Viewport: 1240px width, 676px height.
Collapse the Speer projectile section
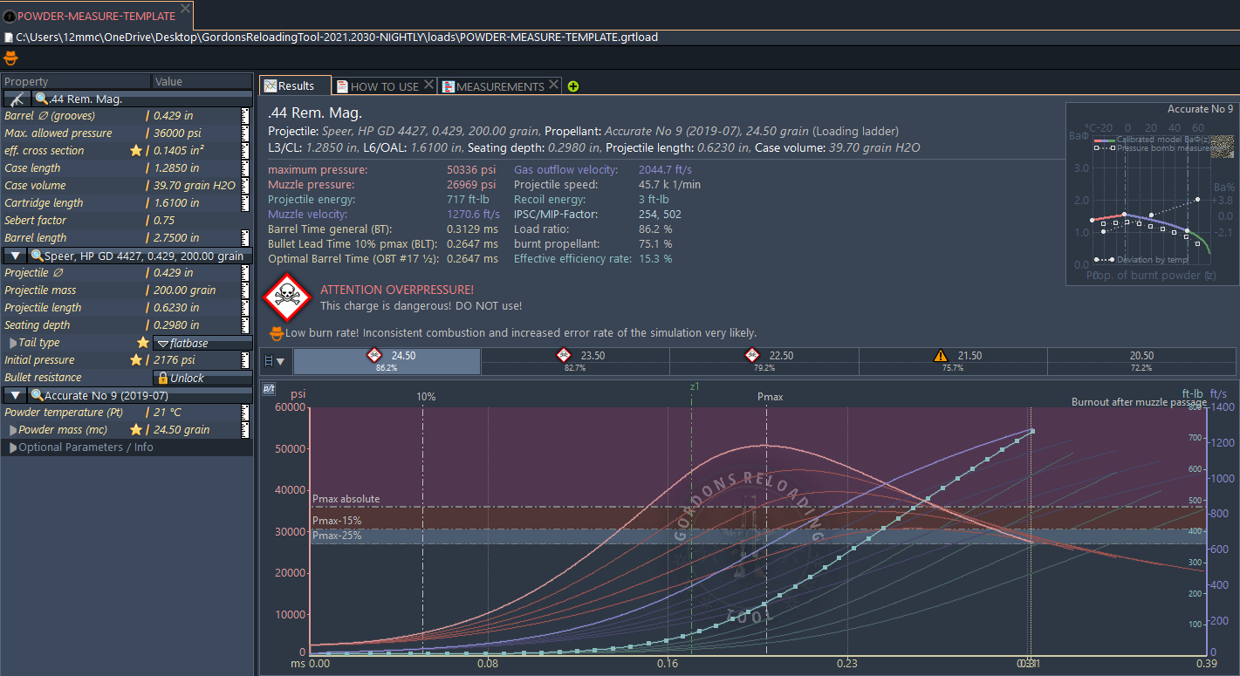[x=16, y=256]
